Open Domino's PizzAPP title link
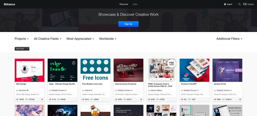 [x=188, y=84]
